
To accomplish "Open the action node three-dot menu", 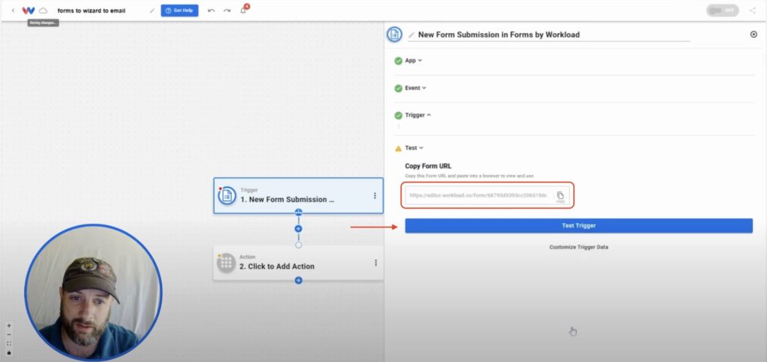I will [376, 263].
